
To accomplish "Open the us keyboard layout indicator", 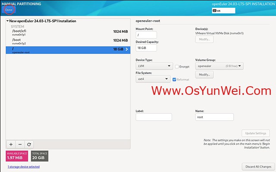I will point(223,10).
